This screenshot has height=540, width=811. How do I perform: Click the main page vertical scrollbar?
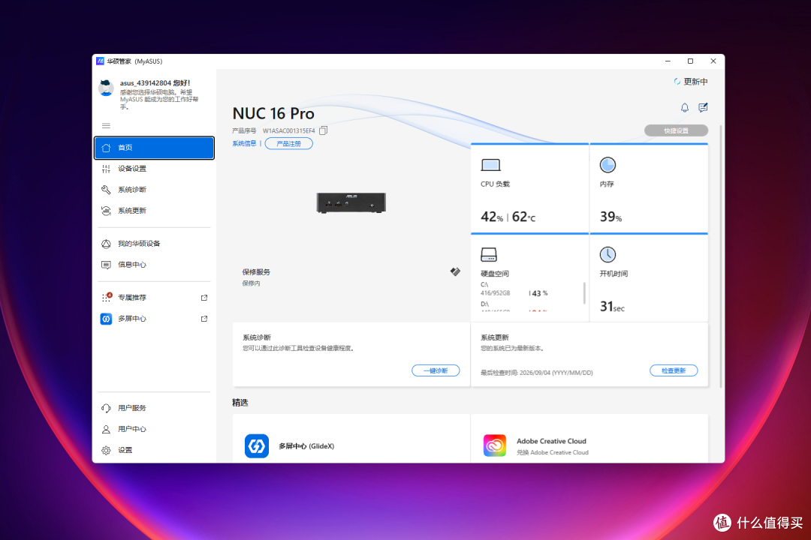(x=720, y=256)
